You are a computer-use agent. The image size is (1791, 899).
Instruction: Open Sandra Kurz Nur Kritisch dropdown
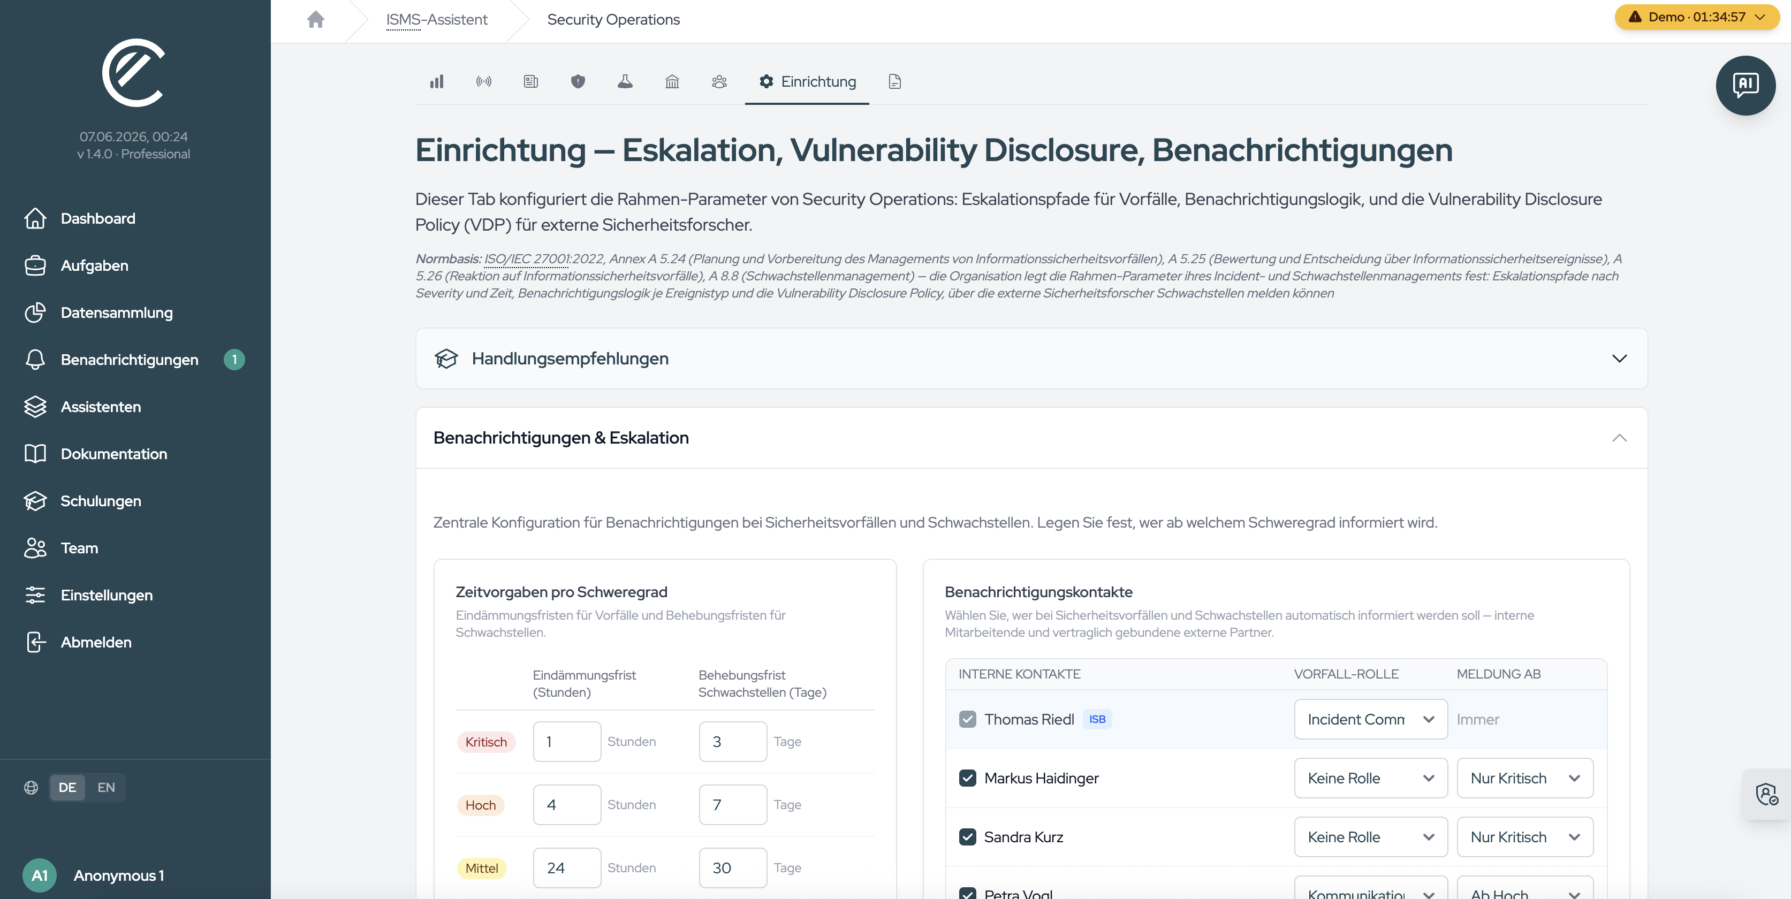tap(1525, 837)
